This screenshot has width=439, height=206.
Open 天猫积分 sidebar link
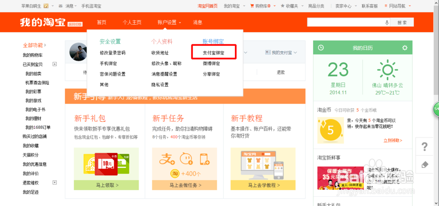tap(31, 155)
